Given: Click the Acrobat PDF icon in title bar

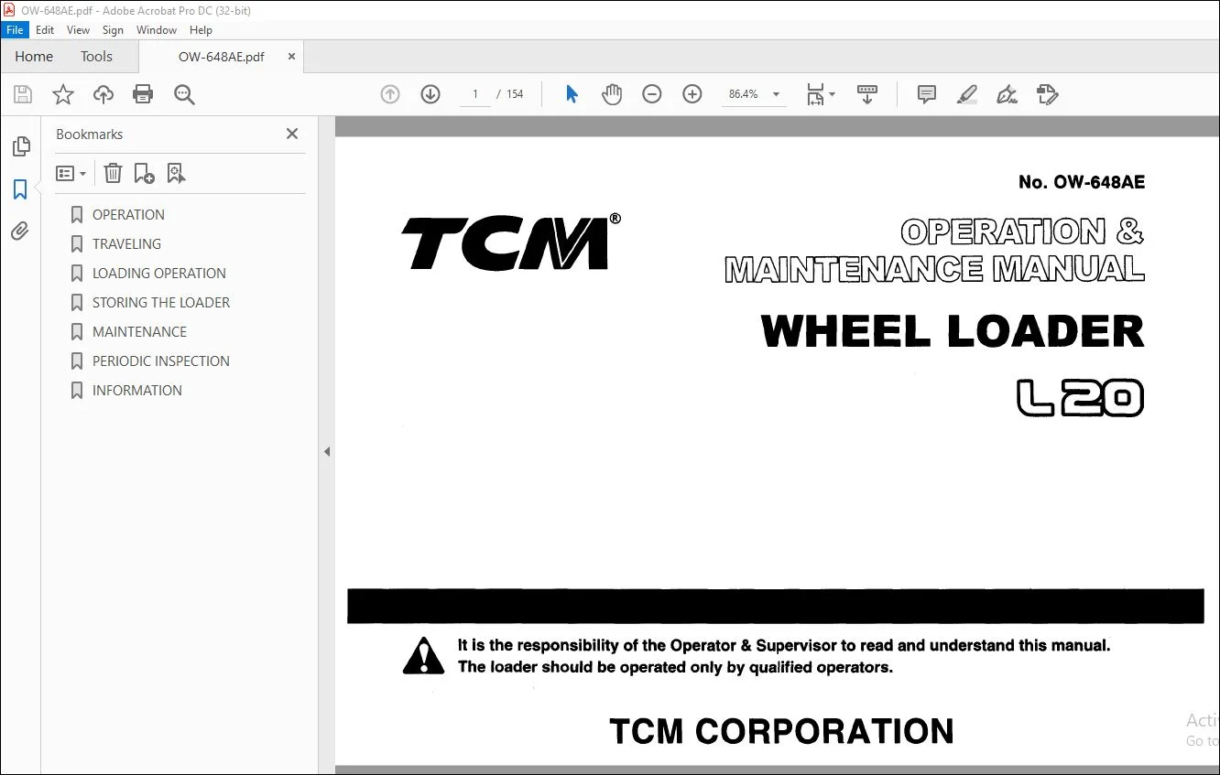Looking at the screenshot, I should point(9,10).
